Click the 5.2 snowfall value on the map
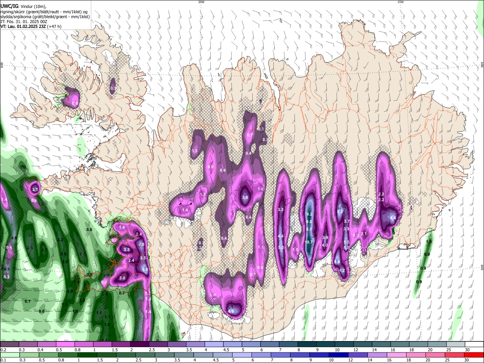 [340, 212]
